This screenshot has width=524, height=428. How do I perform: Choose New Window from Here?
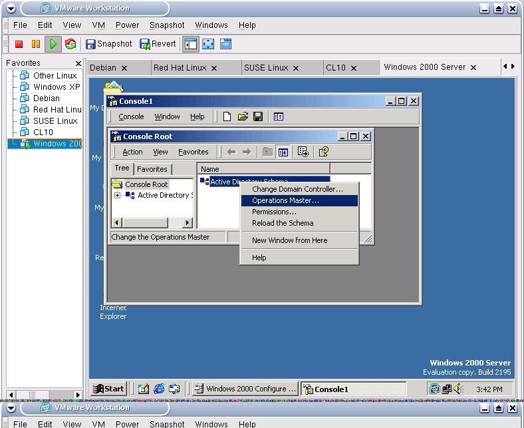[299, 240]
